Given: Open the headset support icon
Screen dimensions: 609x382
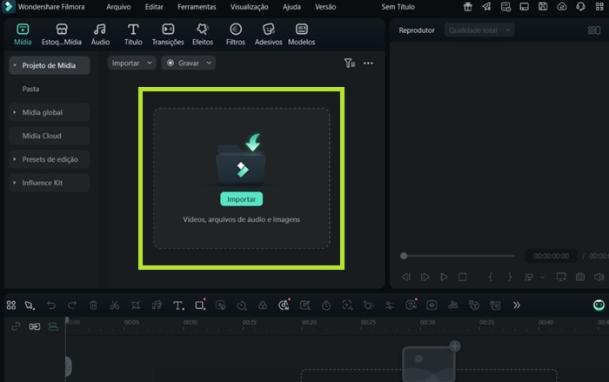Looking at the screenshot, I should (x=580, y=7).
